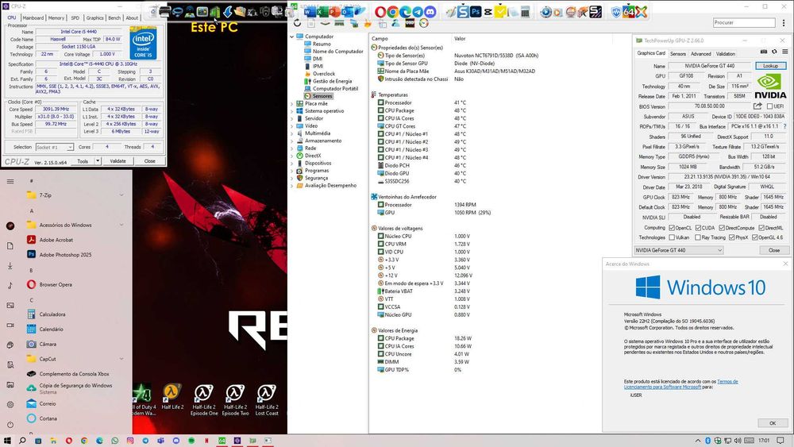
Task: Toggle the Vulkan technologies checkbox
Action: [673, 237]
